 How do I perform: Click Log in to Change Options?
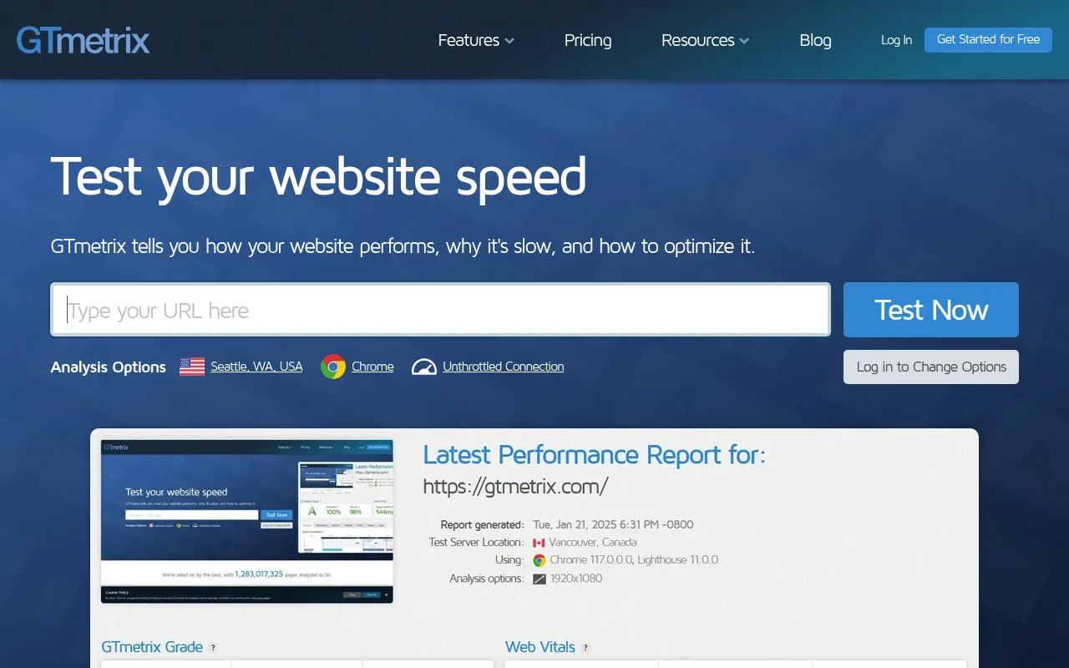pos(931,367)
